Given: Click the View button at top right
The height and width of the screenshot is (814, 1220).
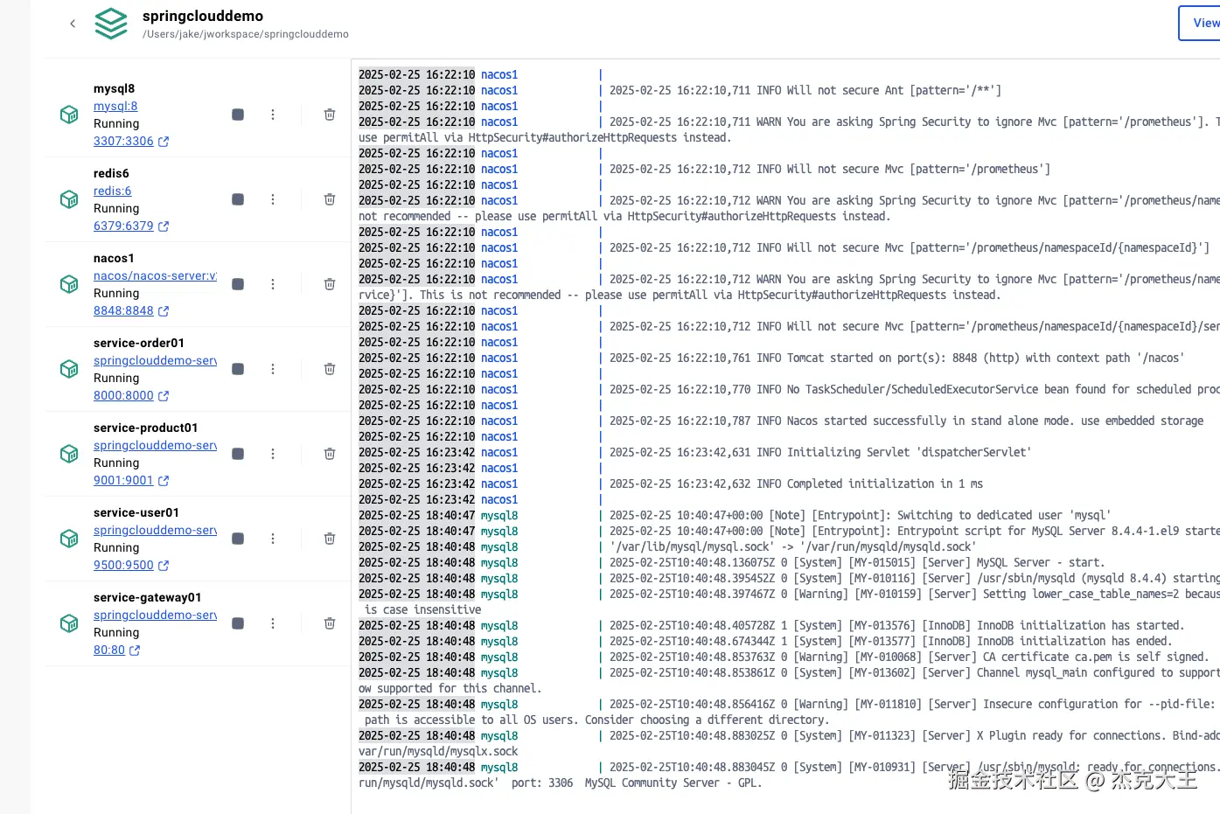Looking at the screenshot, I should click(1203, 23).
